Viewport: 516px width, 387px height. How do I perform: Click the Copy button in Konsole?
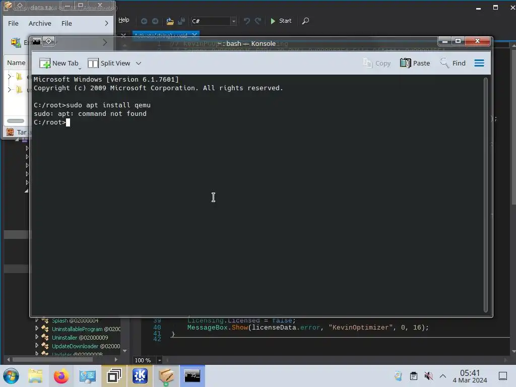(x=377, y=63)
